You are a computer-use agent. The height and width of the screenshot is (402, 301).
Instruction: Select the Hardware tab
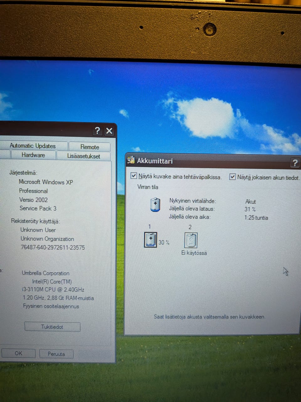(33, 155)
